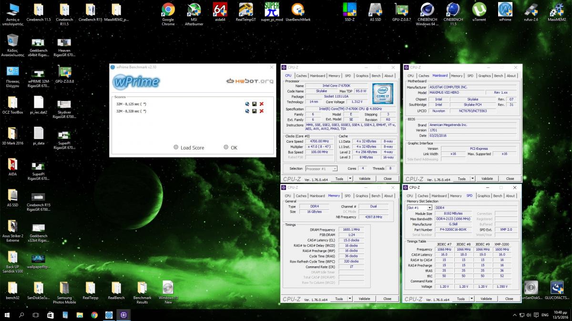
Task: Select the MSI Afterburner desktop icon
Action: pyautogui.click(x=194, y=14)
